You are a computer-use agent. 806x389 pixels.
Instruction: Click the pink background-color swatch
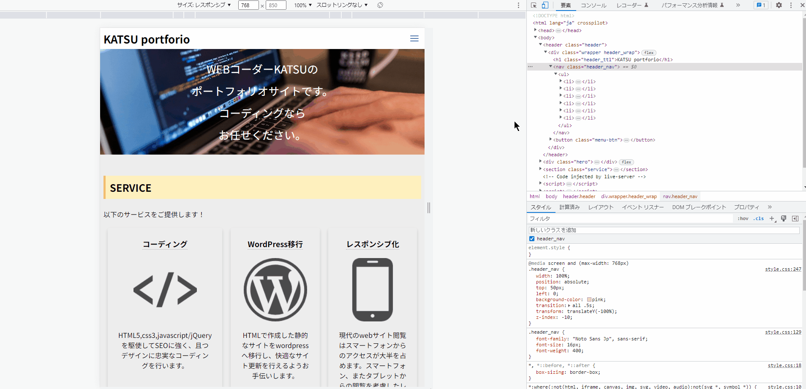pyautogui.click(x=589, y=299)
